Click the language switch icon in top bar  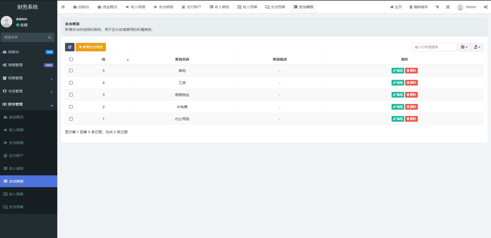[x=437, y=7]
